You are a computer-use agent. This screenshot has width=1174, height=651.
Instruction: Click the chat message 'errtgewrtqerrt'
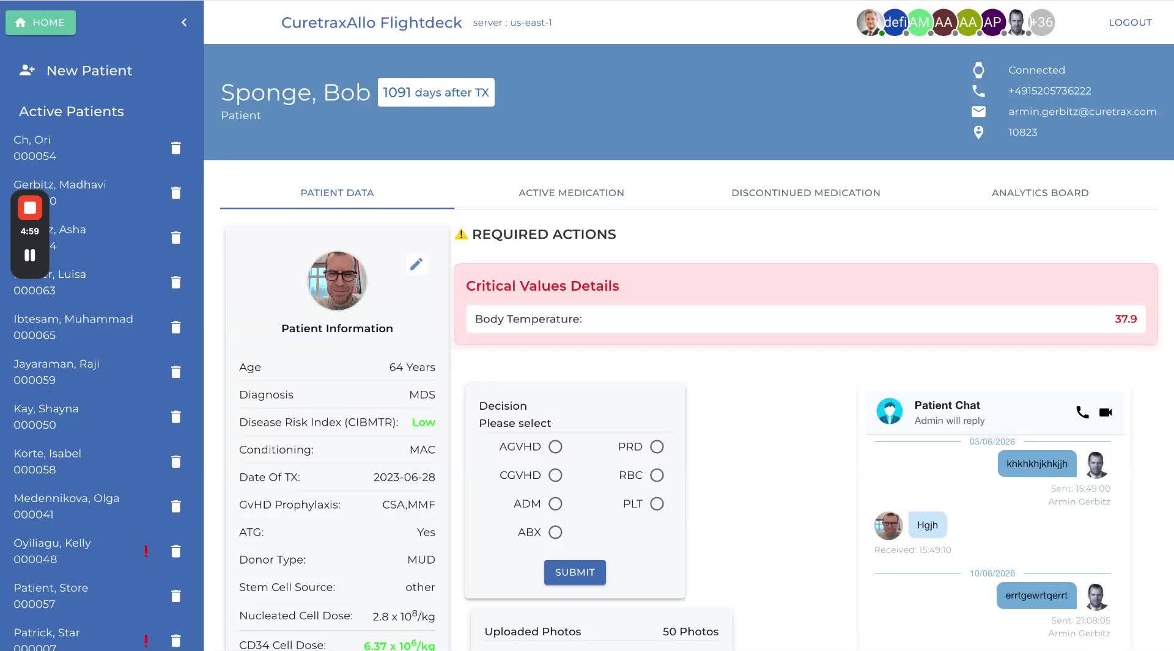click(1036, 595)
